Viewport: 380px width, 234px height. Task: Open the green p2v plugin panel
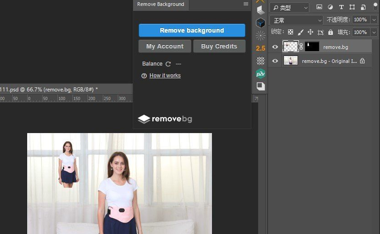260,73
